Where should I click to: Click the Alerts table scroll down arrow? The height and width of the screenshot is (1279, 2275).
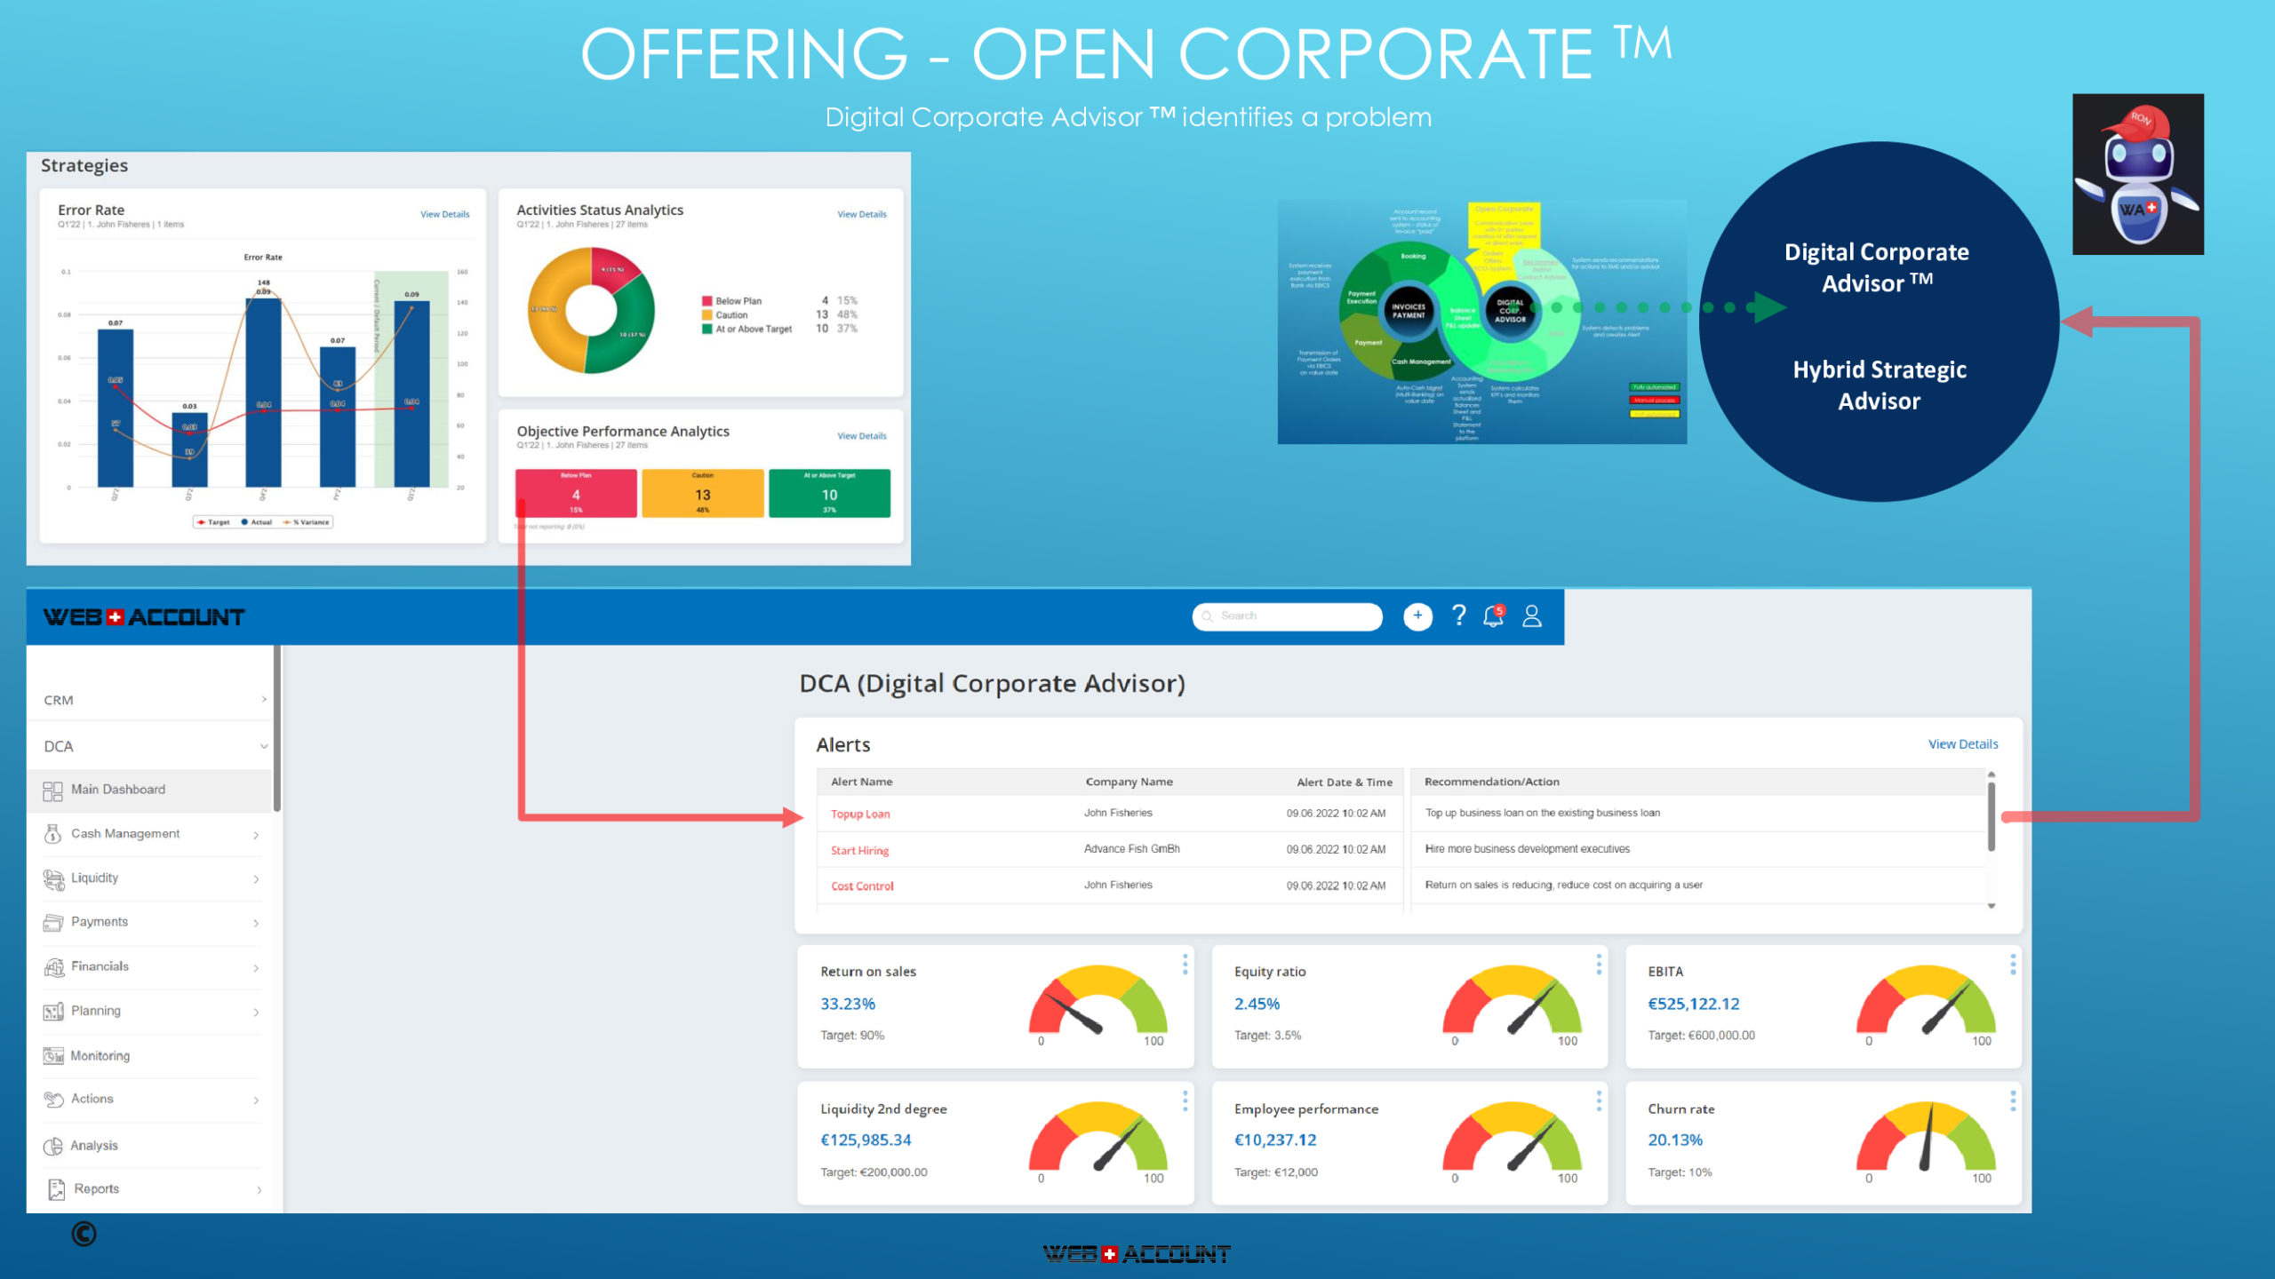(1991, 906)
